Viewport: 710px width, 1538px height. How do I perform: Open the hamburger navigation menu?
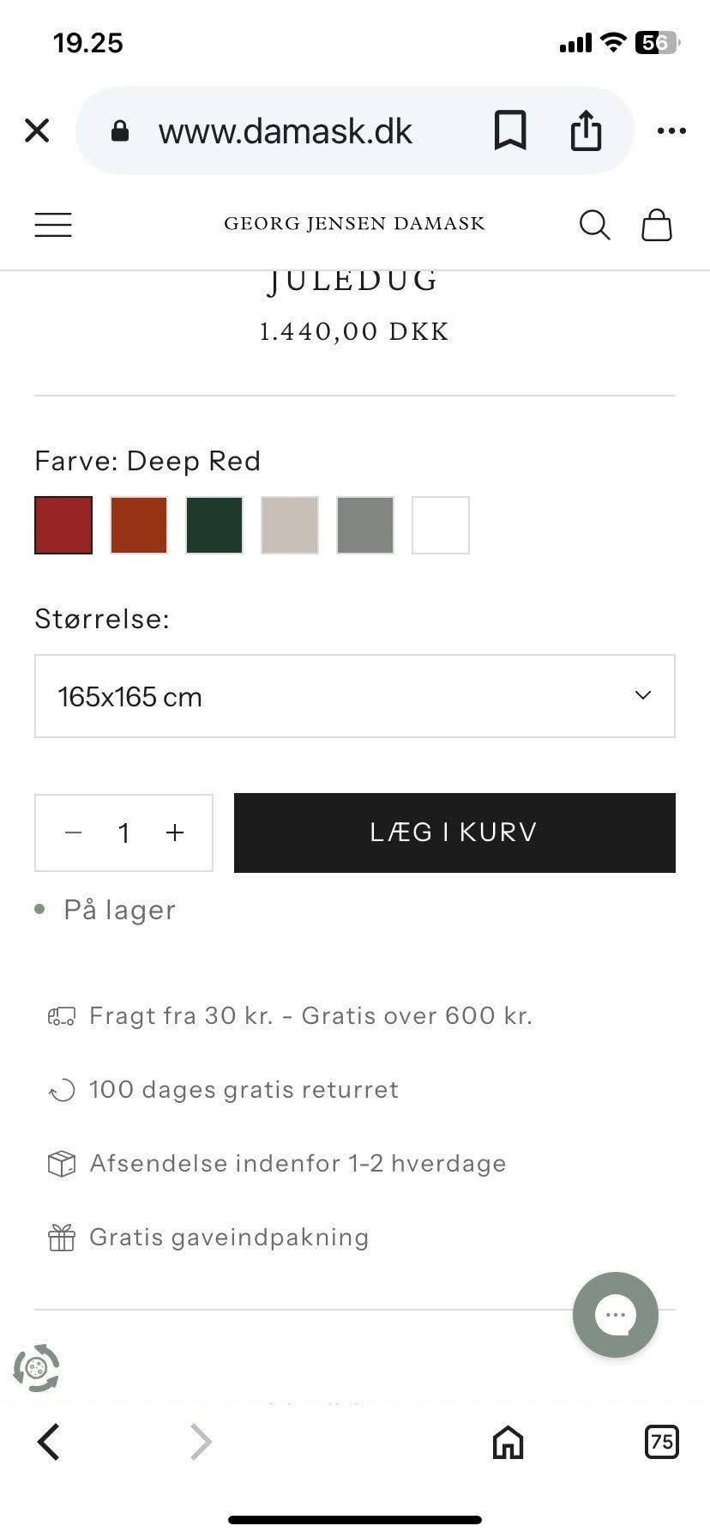[x=53, y=225]
